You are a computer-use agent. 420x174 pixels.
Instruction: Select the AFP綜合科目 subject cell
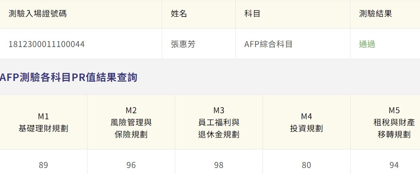268,44
